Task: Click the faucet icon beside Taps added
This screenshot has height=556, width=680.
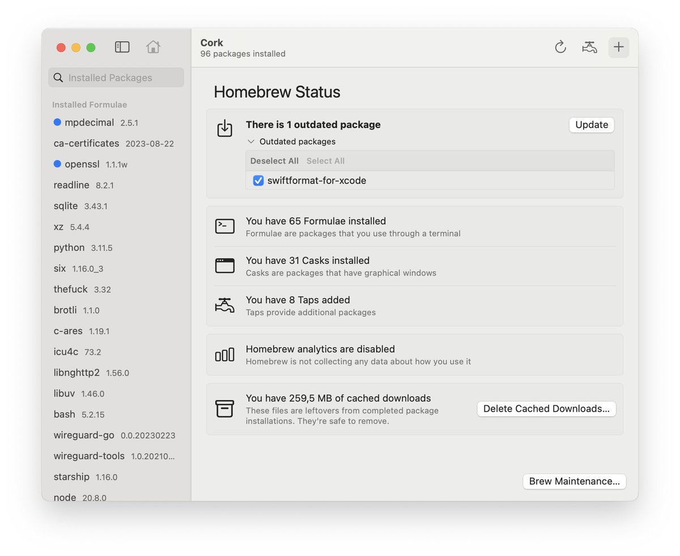Action: [225, 305]
